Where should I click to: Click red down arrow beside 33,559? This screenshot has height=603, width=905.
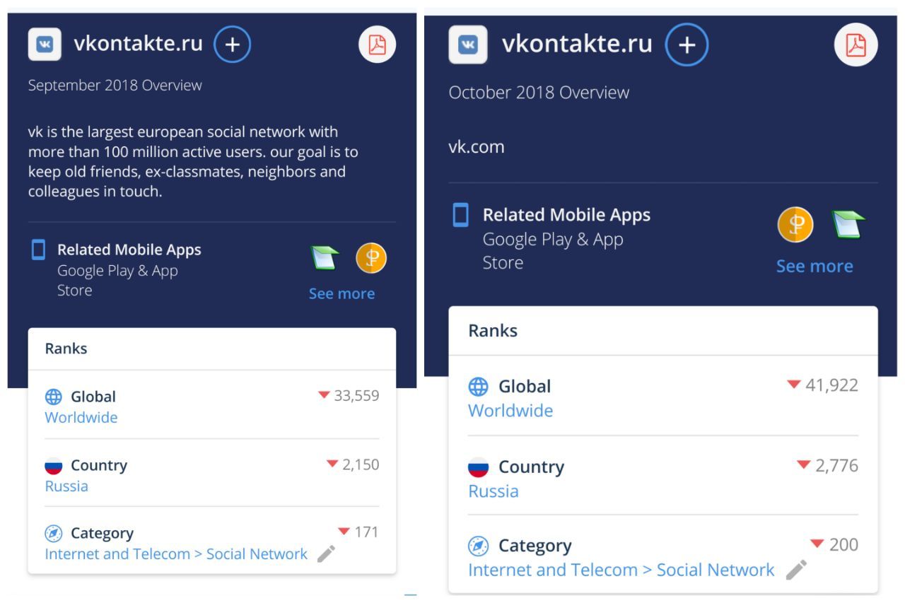325,397
